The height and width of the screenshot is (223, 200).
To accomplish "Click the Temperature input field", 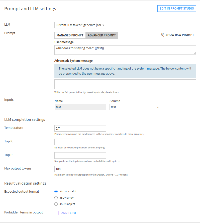I will pos(80,128).
